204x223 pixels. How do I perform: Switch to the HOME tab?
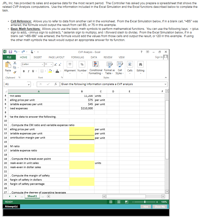click(x=23, y=57)
